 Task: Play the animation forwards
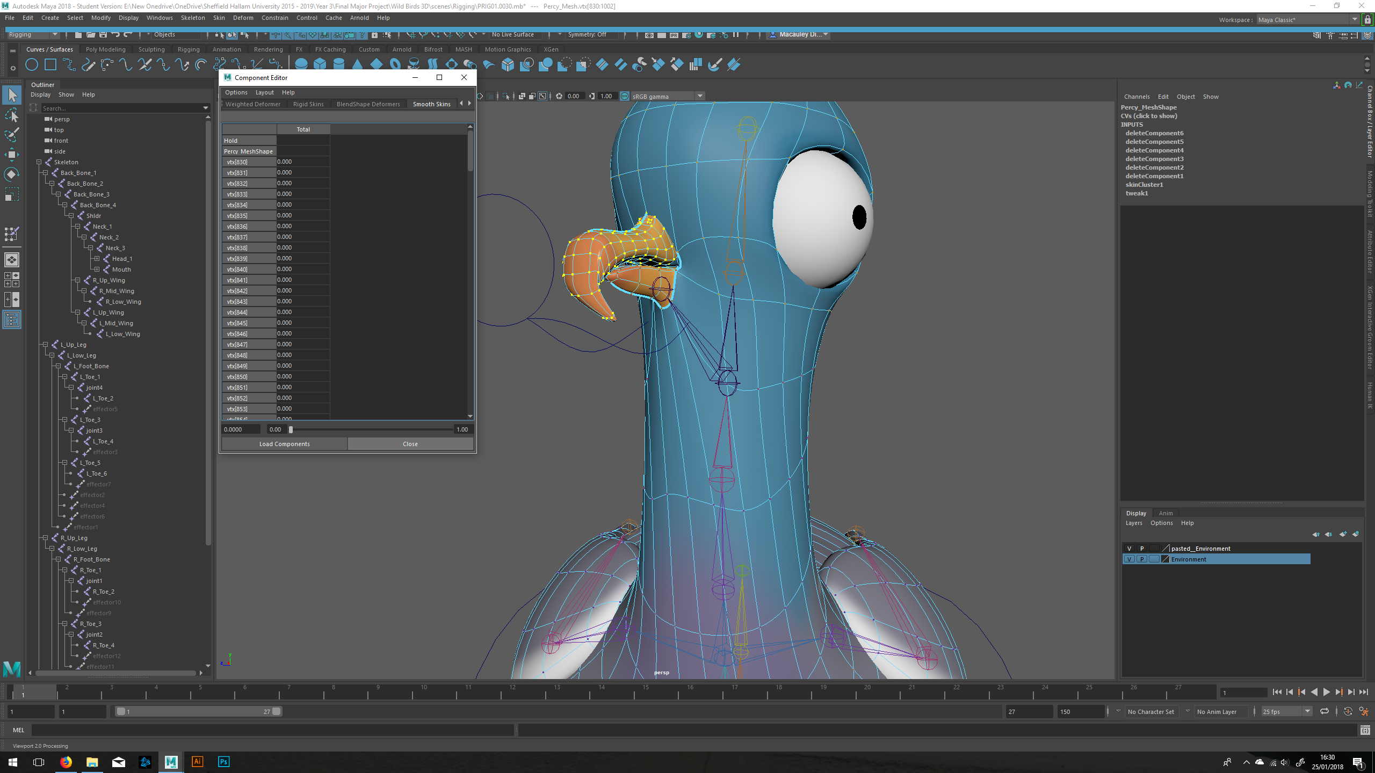[1327, 692]
